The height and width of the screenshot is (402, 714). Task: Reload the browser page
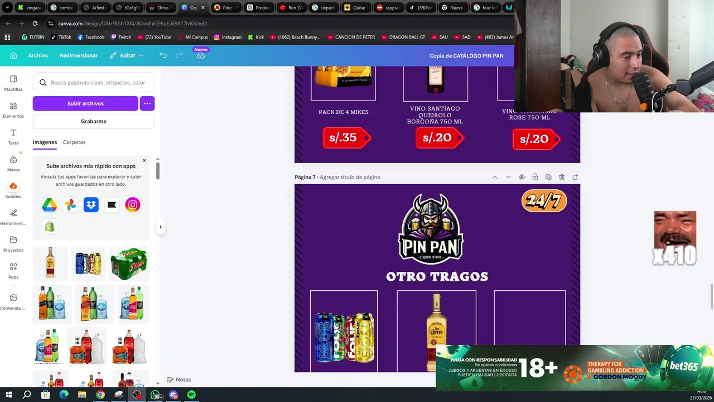pos(35,23)
